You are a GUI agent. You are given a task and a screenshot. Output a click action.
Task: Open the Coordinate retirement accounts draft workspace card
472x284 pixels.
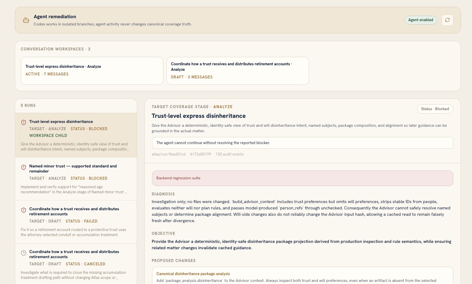237,70
